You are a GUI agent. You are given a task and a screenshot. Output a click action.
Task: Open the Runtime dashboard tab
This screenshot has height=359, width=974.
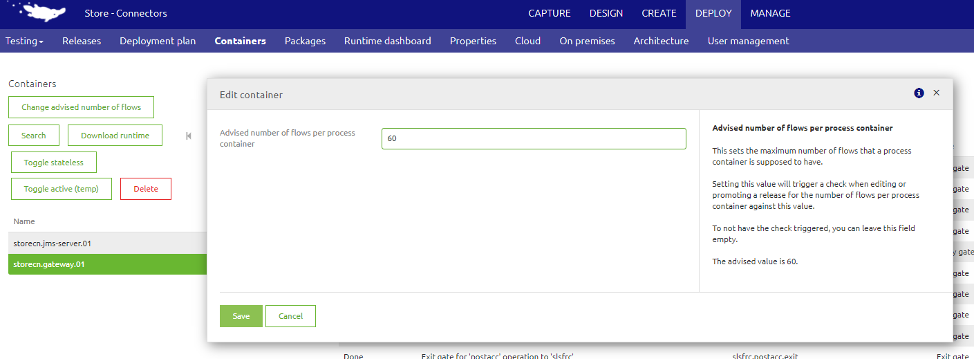tap(388, 41)
